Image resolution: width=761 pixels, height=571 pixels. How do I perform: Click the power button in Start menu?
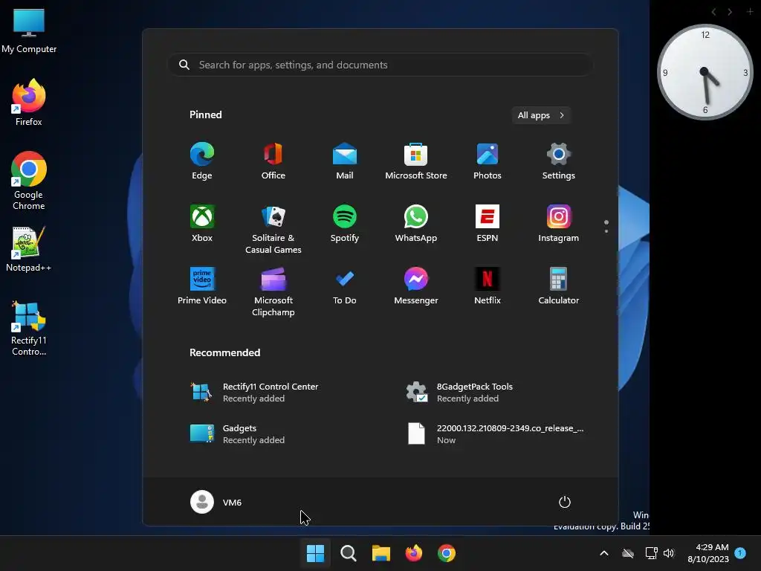coord(565,502)
